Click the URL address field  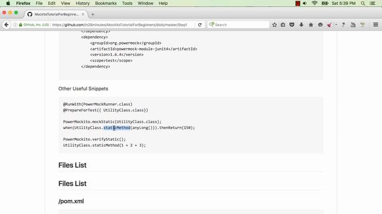click(122, 25)
